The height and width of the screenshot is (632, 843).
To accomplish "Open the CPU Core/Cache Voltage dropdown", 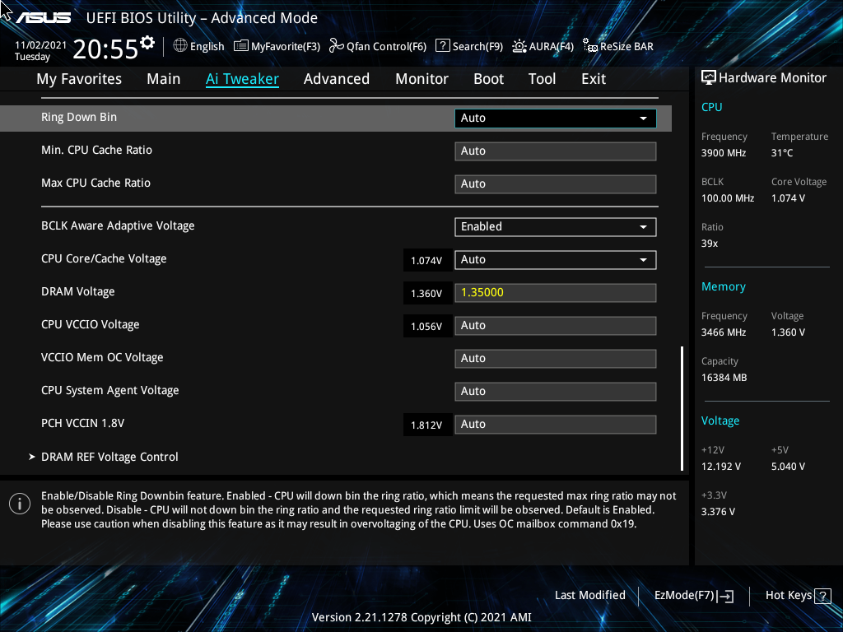I will point(556,259).
